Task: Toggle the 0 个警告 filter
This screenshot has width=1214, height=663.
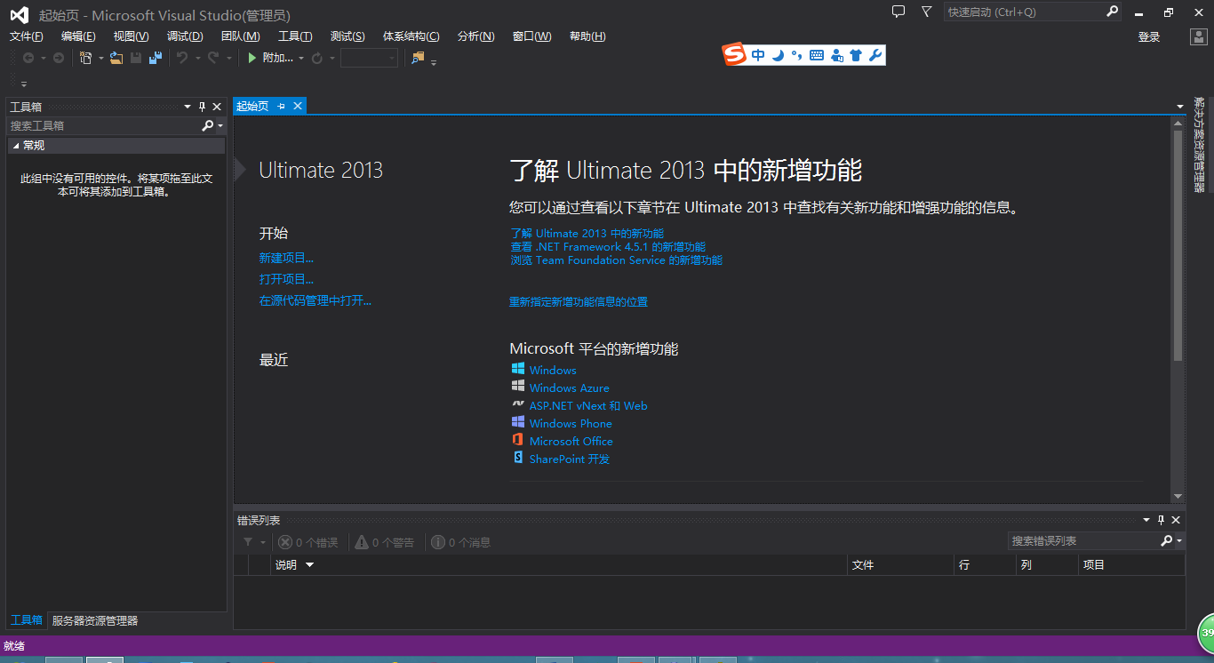Action: point(385,542)
